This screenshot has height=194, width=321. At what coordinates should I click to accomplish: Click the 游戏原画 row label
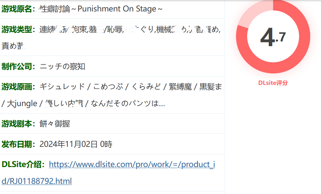(16, 87)
